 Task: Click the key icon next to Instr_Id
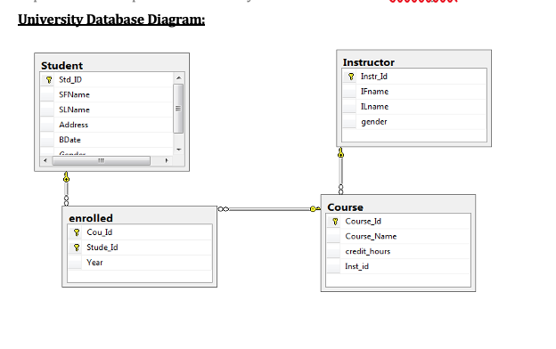(x=351, y=77)
